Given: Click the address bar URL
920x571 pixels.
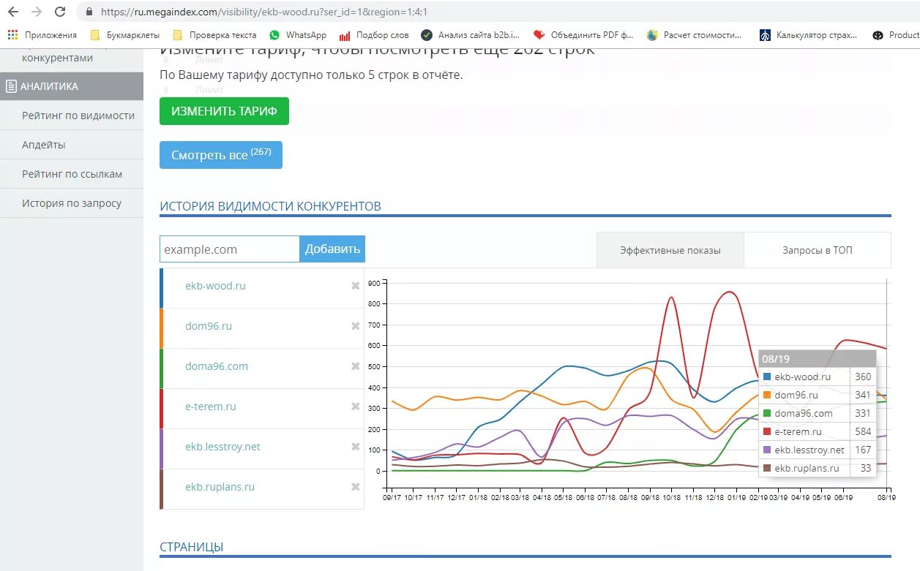Looking at the screenshot, I should [x=264, y=12].
